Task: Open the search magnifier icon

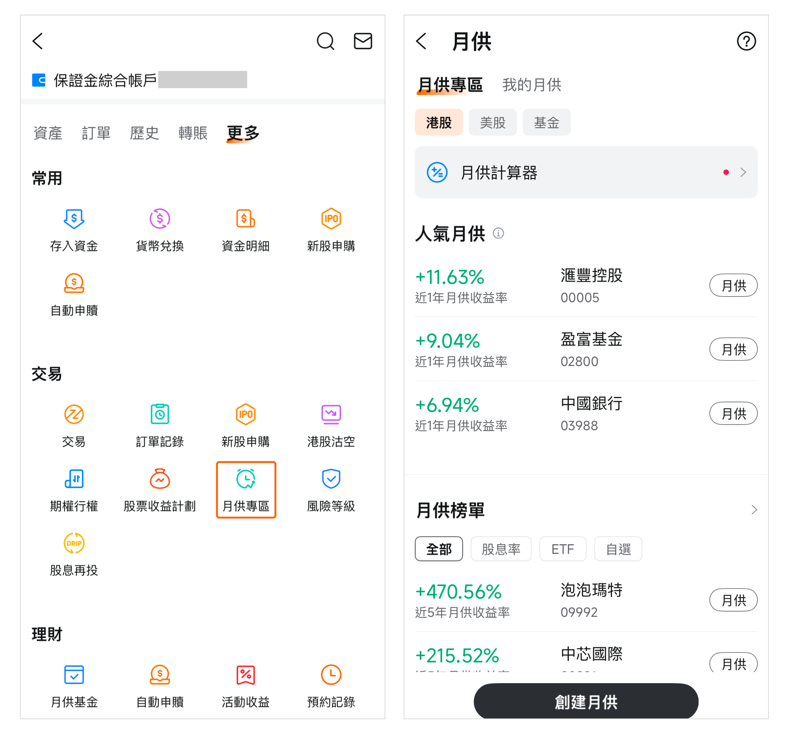Action: (325, 41)
